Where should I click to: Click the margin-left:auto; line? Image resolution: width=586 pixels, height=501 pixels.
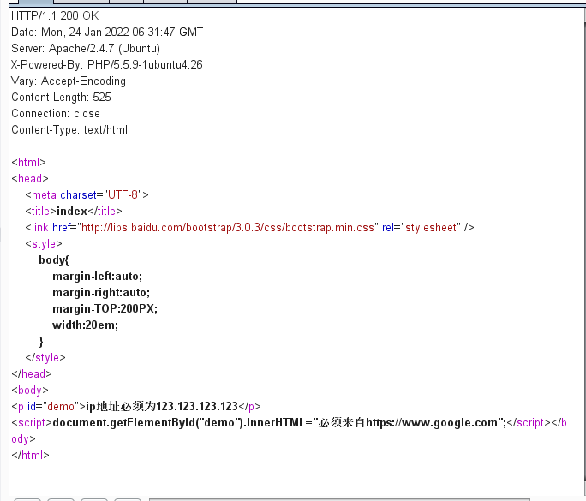click(x=97, y=276)
